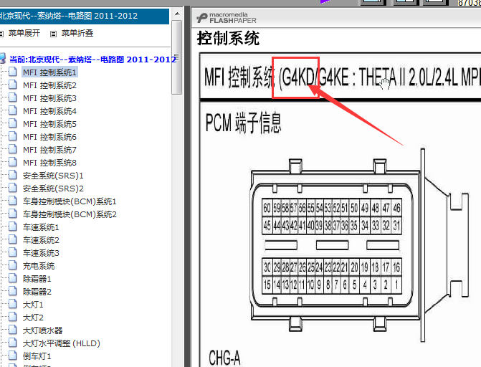Open MFI 控制系统4 tree item
The image size is (481, 367).
pos(49,111)
